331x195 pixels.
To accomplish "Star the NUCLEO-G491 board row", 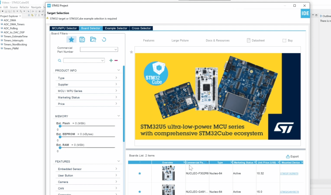I will 140,191.
